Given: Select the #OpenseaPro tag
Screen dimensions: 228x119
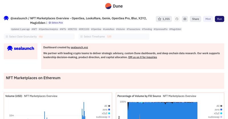Looking at the screenshot, I should pos(160,29).
